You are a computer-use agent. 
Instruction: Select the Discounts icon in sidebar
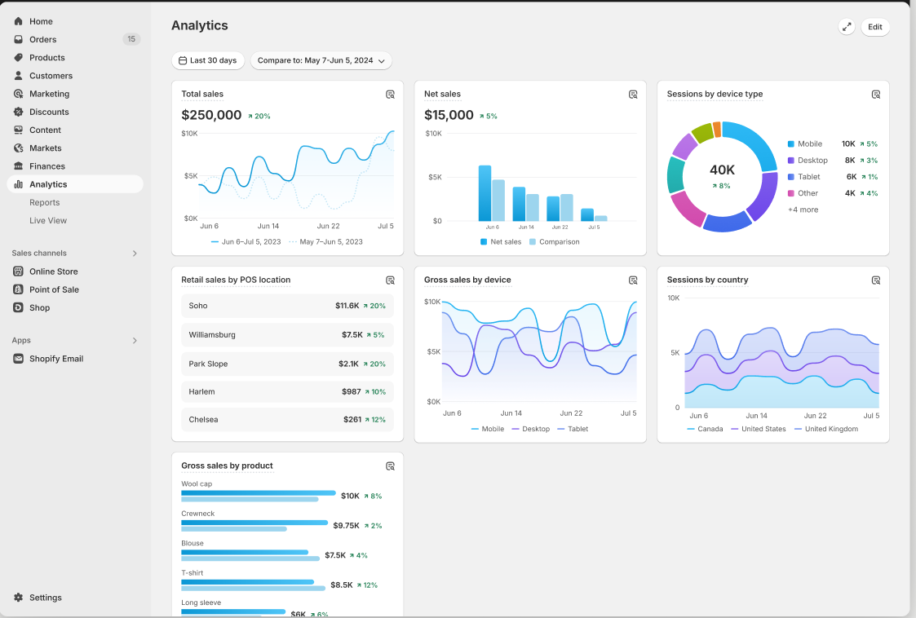point(18,112)
